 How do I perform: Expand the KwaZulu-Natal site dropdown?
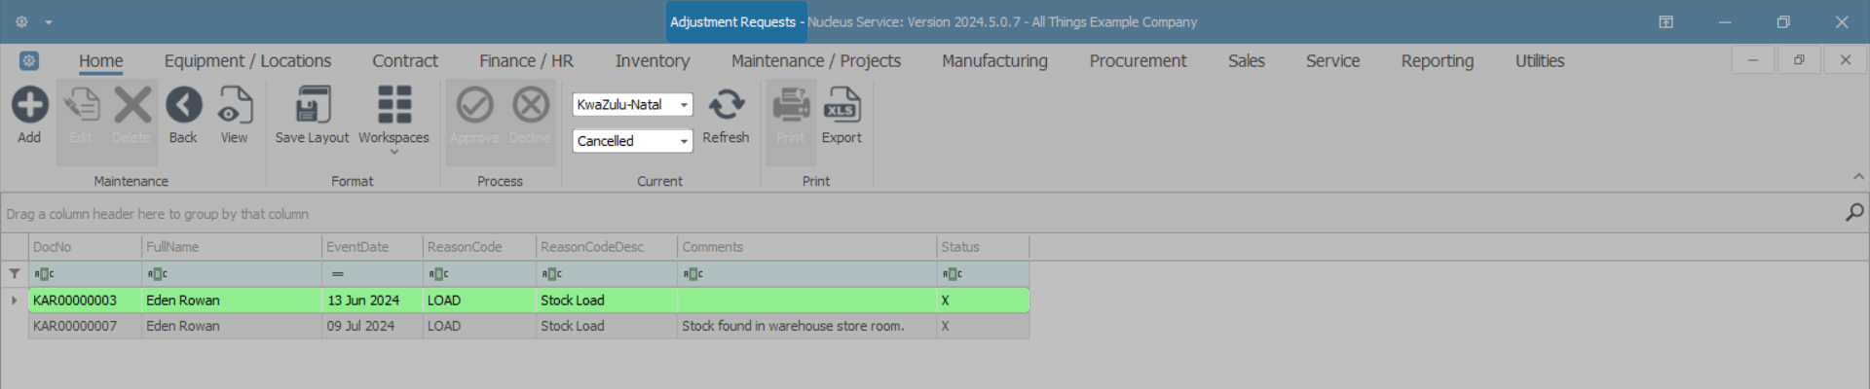684,105
